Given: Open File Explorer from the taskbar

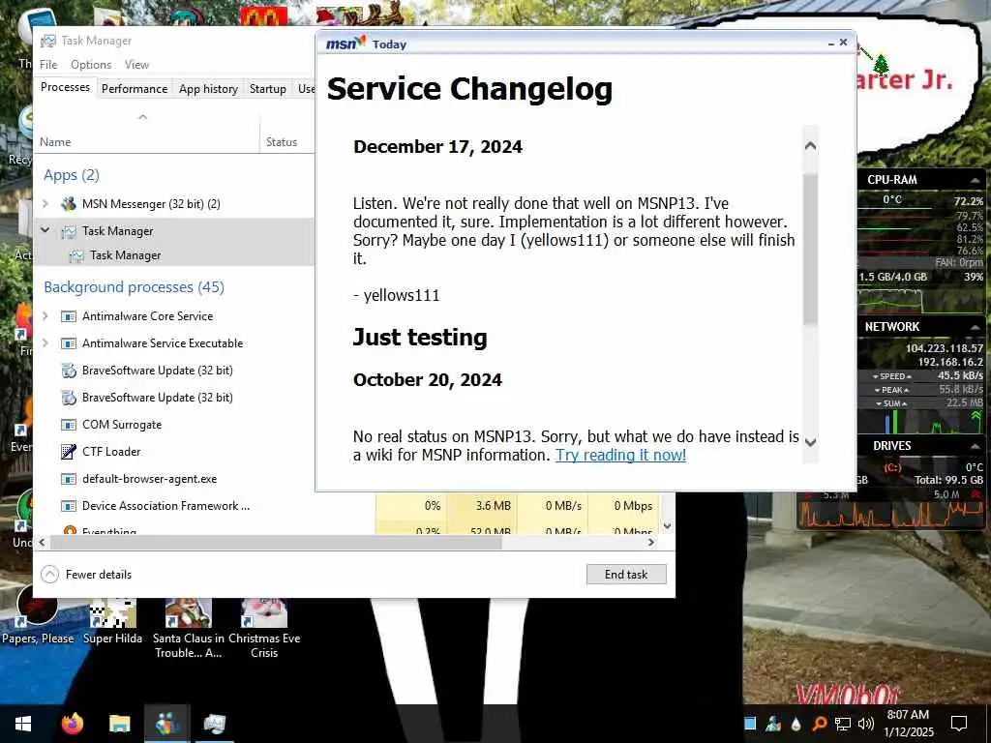Looking at the screenshot, I should point(119,724).
